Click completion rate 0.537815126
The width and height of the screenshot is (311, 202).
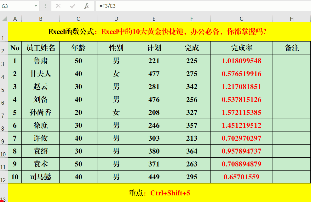click(242, 99)
